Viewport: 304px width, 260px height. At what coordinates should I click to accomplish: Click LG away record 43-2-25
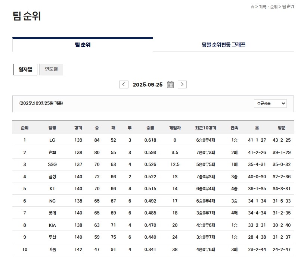(x=282, y=140)
